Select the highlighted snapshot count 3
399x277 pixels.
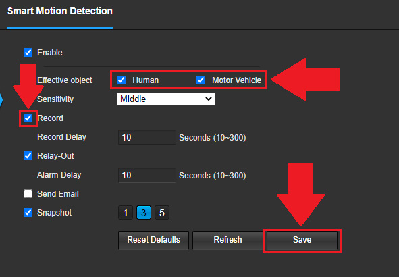tap(144, 213)
